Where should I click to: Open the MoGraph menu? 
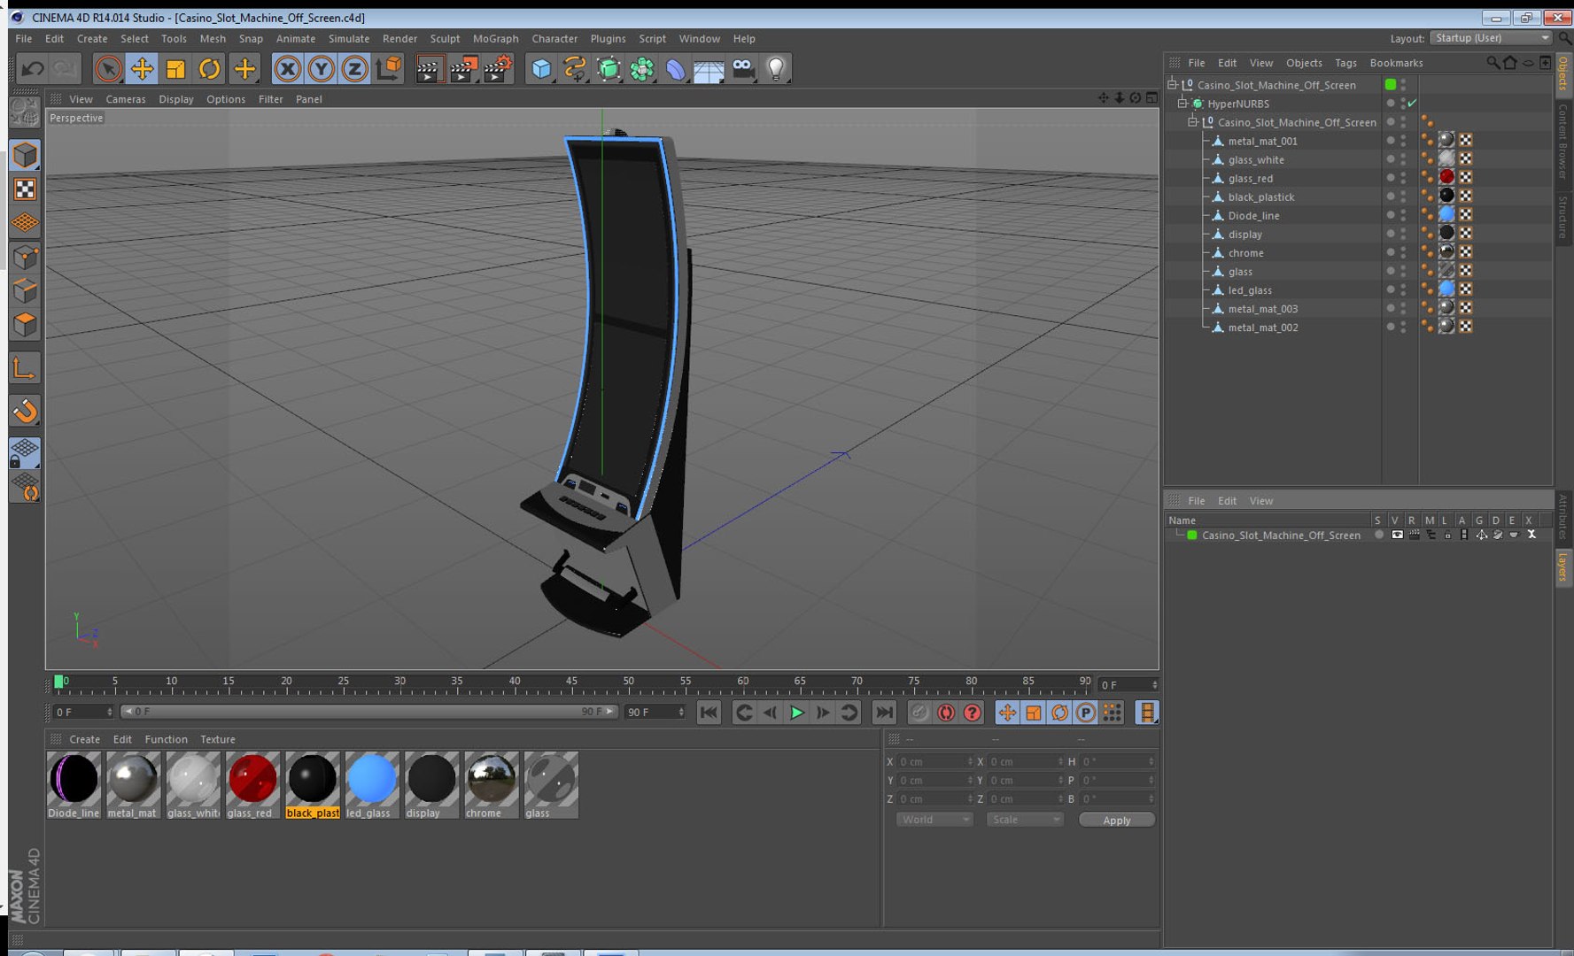tap(495, 39)
